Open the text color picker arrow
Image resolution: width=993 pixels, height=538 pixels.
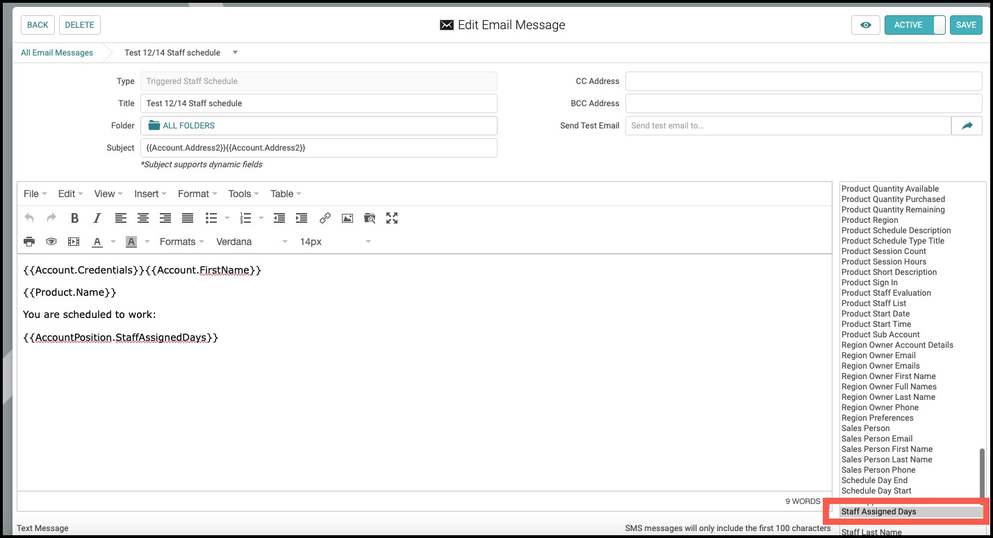pyautogui.click(x=113, y=242)
